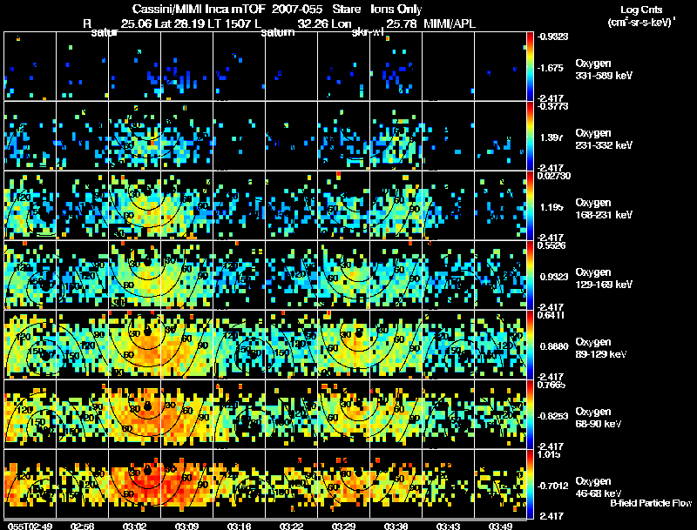Click the 0.7665 color scale value
Screen dimensions: 697x530
tap(552, 385)
